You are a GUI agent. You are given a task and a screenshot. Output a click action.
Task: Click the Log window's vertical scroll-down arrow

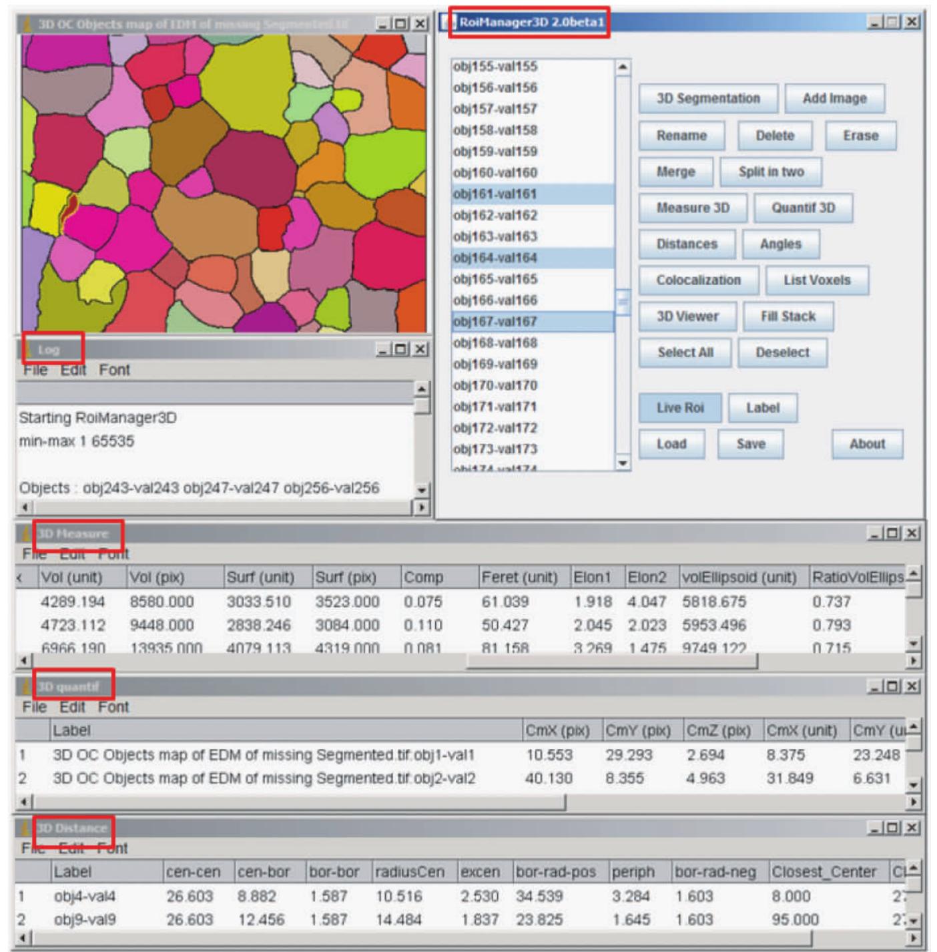tap(422, 489)
